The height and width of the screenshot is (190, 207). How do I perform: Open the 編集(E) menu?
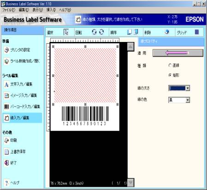point(24,10)
